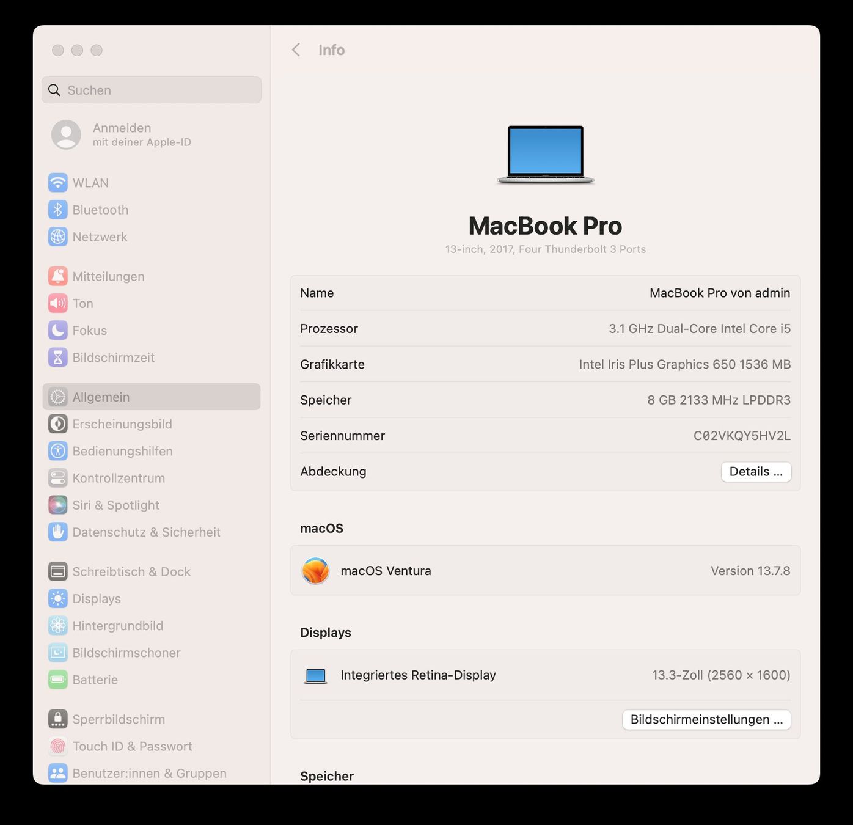This screenshot has width=853, height=825.
Task: Click the Sperrbildschirm lock icon
Action: click(58, 719)
